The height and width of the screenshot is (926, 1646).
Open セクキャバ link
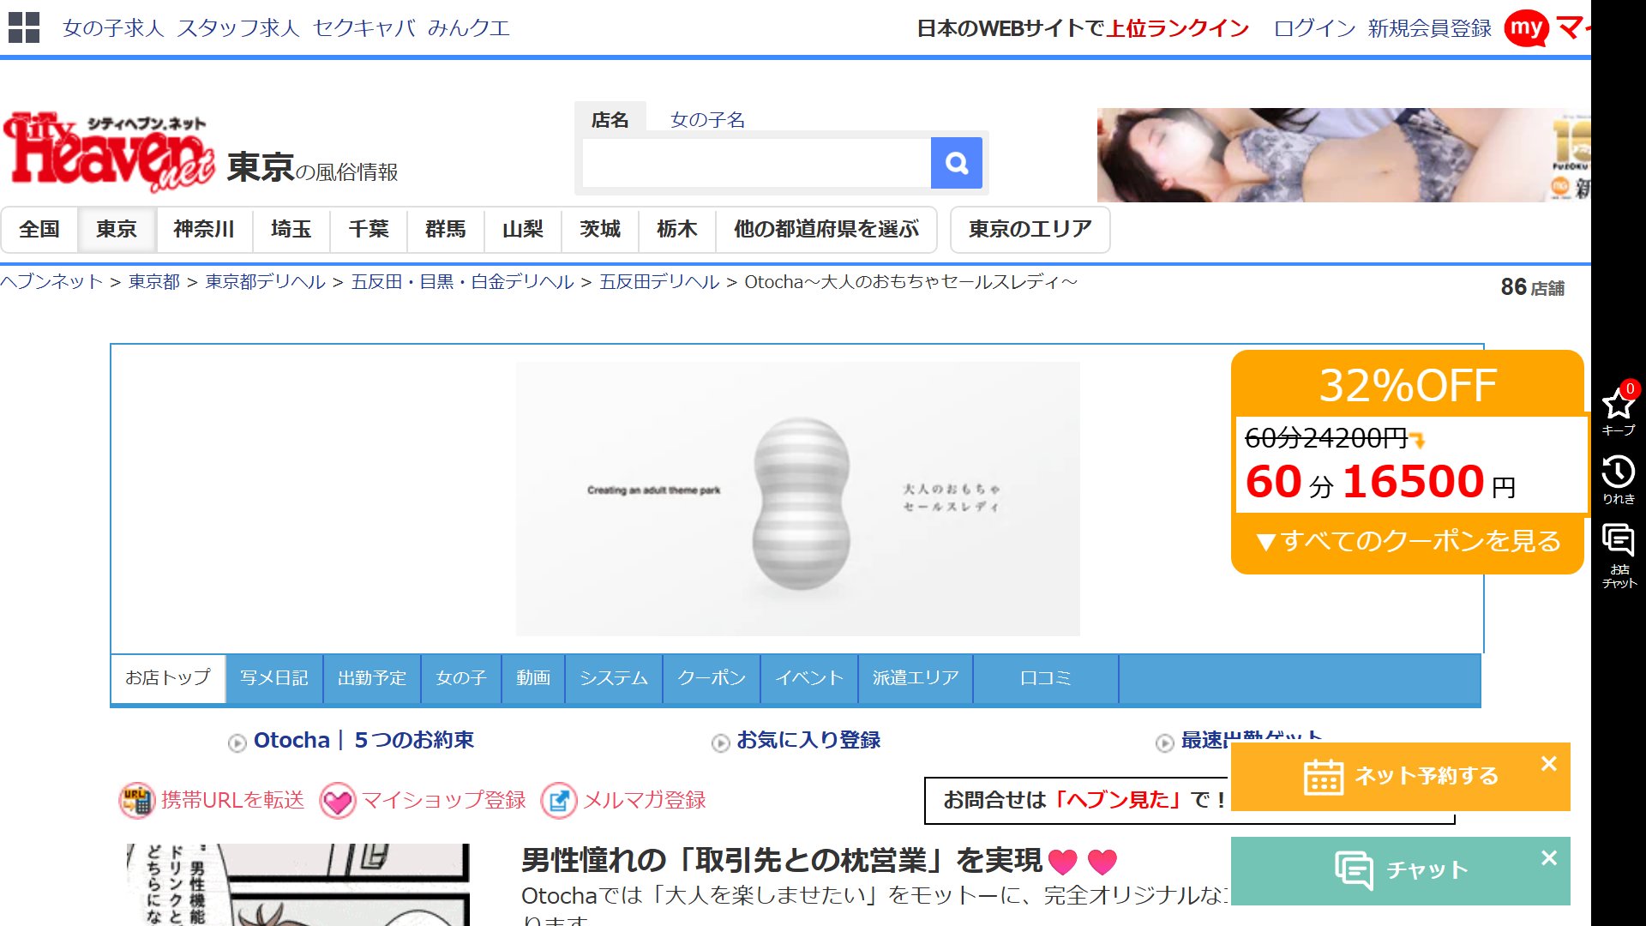pyautogui.click(x=364, y=28)
